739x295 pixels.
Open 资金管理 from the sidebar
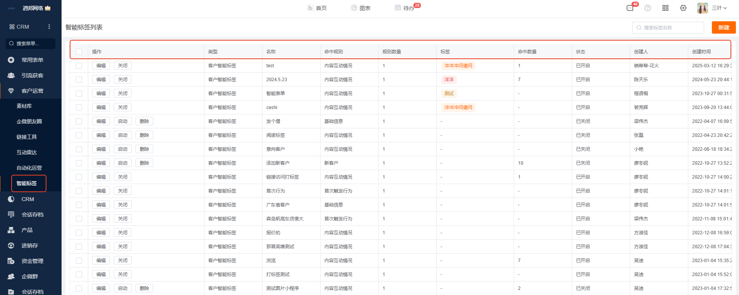(32, 261)
